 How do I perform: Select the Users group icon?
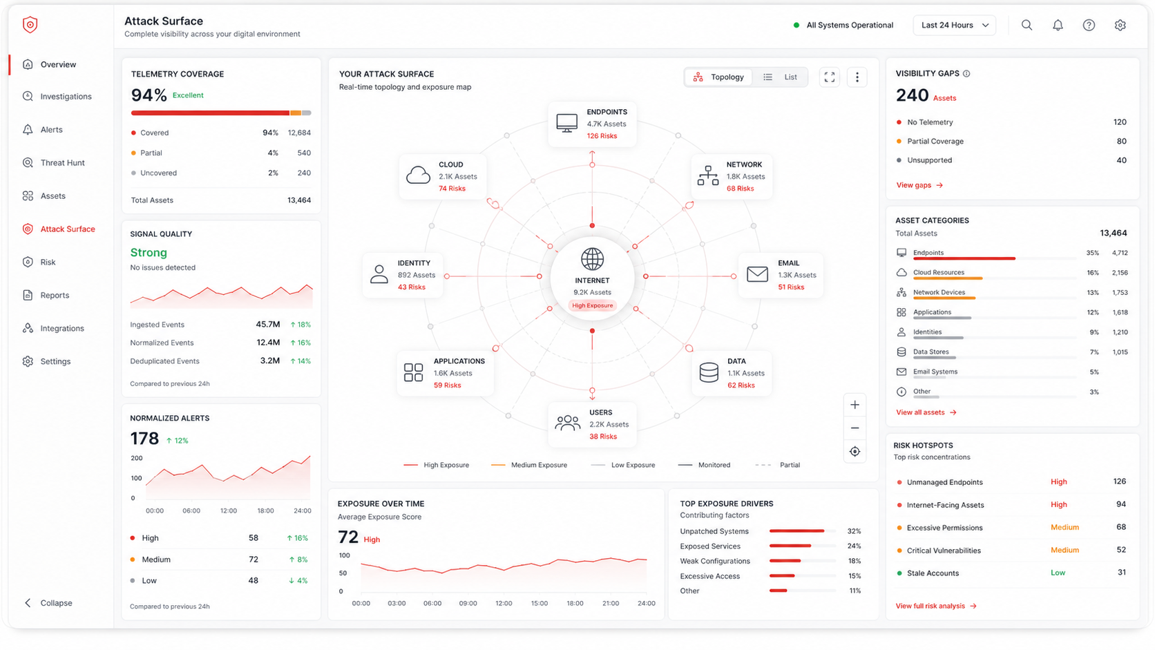(x=567, y=423)
